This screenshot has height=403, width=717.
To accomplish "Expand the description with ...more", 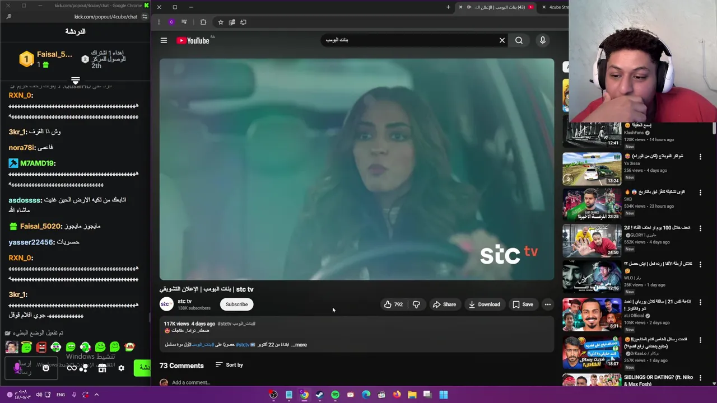I will (x=299, y=345).
